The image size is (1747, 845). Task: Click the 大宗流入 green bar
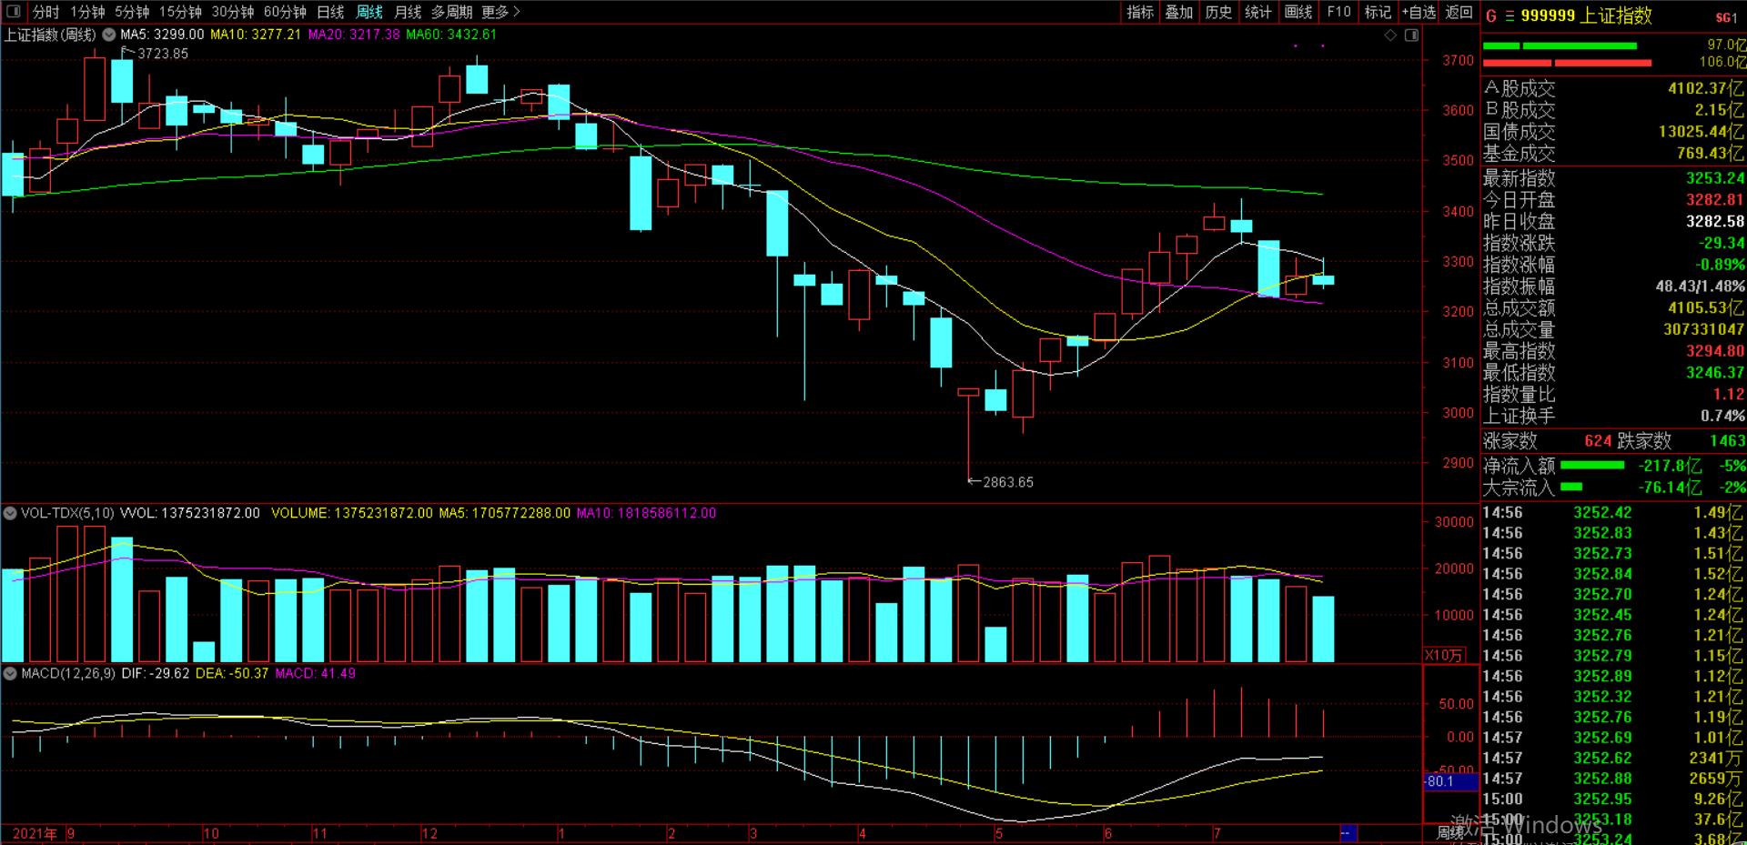(x=1571, y=488)
